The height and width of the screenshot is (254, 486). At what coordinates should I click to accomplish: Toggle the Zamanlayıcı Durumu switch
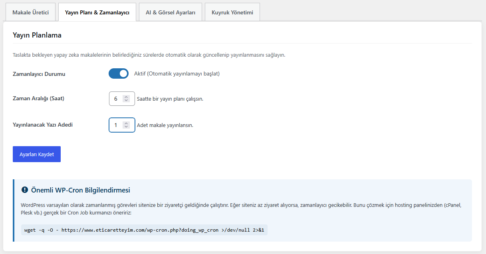(x=119, y=73)
